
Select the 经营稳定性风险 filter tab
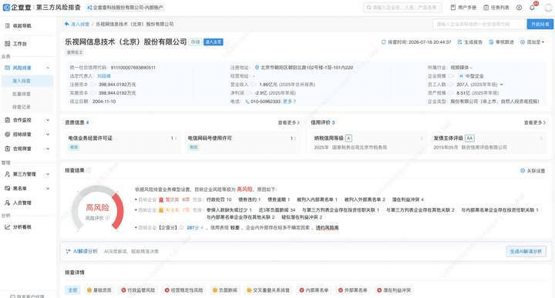pyautogui.click(x=183, y=290)
